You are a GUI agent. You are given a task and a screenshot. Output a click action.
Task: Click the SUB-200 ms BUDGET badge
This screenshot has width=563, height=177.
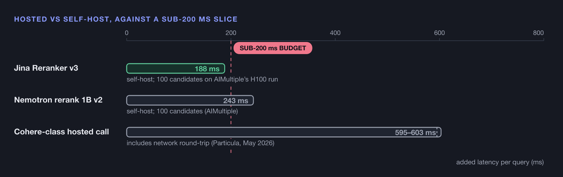coord(273,48)
